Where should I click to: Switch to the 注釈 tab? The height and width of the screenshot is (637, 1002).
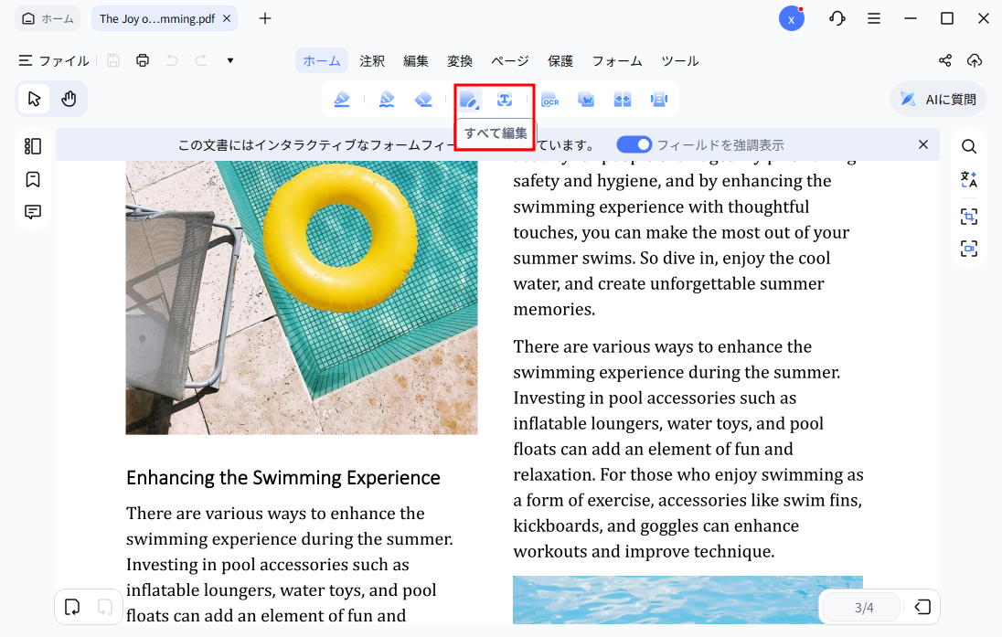coord(372,61)
